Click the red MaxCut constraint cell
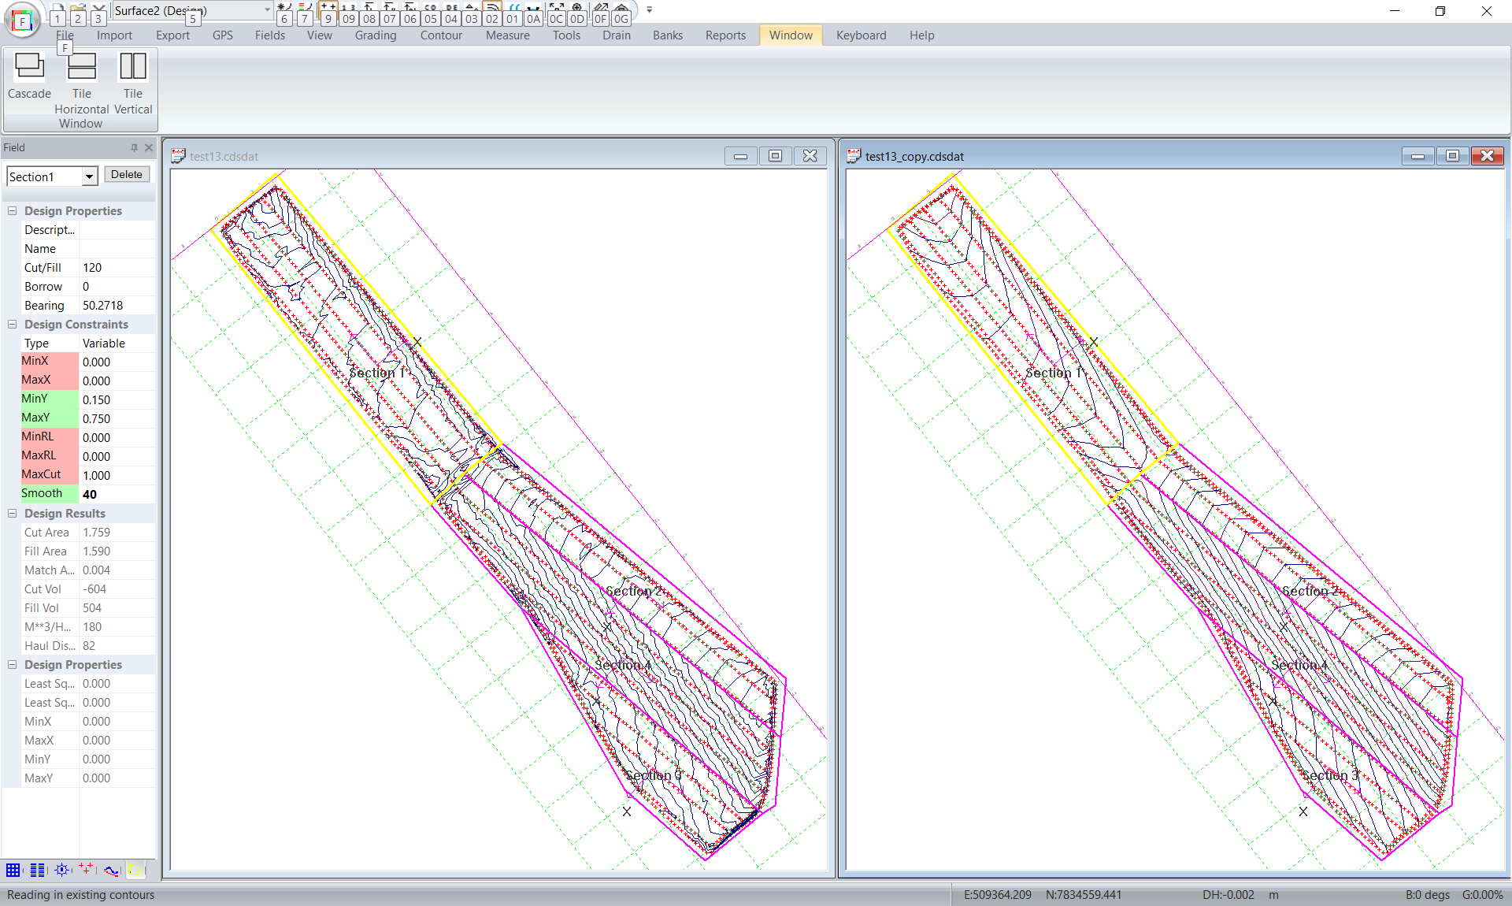Image resolution: width=1512 pixels, height=906 pixels. coord(49,474)
